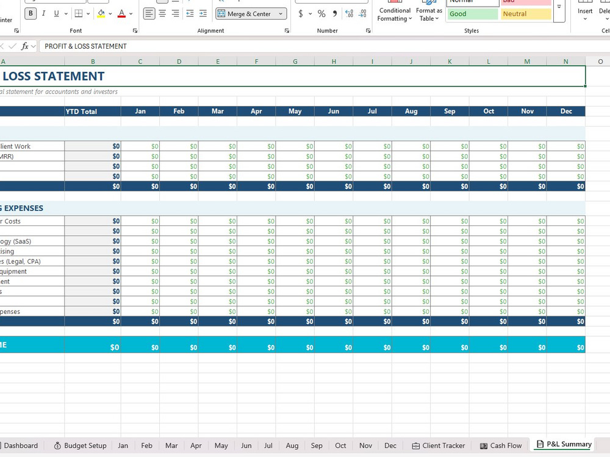Click the formula bar Enter checkmark
610x457 pixels.
(x=12, y=46)
